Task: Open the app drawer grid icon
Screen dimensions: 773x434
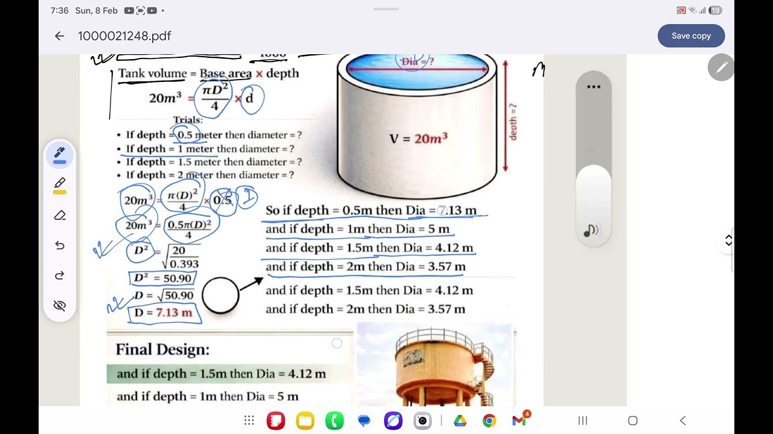Action: [x=249, y=421]
